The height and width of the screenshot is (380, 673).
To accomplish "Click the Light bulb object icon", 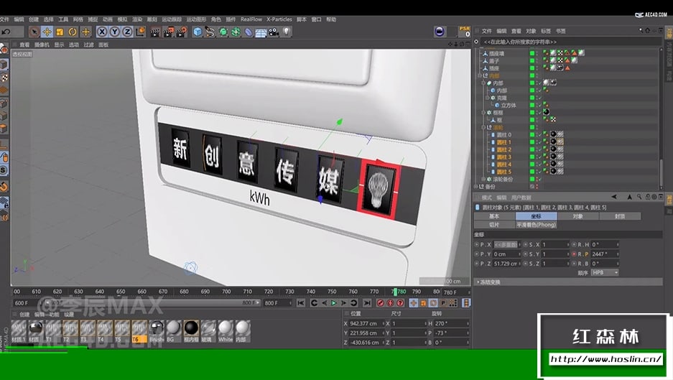I will pyautogui.click(x=286, y=32).
